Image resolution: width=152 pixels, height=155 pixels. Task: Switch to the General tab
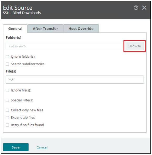tap(15, 29)
